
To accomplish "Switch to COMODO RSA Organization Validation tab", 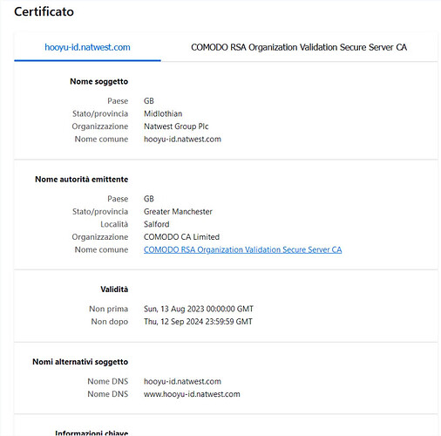I will [x=299, y=47].
